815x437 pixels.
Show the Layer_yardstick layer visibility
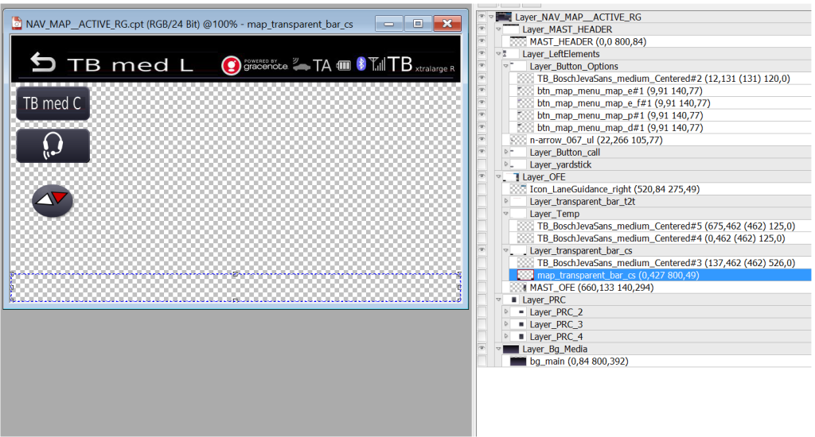[x=482, y=164]
